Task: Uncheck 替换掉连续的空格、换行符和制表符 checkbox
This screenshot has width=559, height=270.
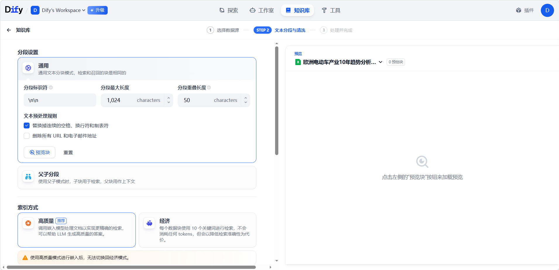Action: tap(27, 126)
